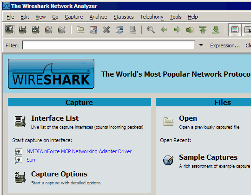This screenshot has width=251, height=195.
Task: Click the Sample Captures globe icon
Action: [x=168, y=160]
